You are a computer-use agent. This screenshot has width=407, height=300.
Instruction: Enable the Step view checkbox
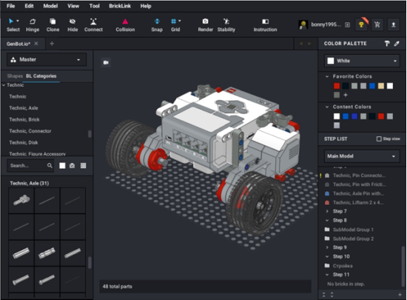pos(379,139)
